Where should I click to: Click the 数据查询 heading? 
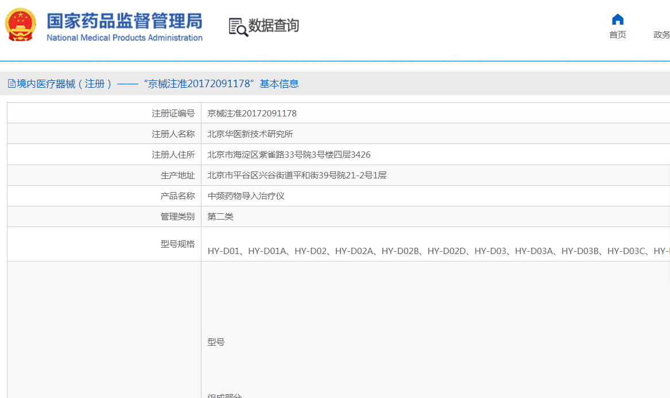coord(273,26)
